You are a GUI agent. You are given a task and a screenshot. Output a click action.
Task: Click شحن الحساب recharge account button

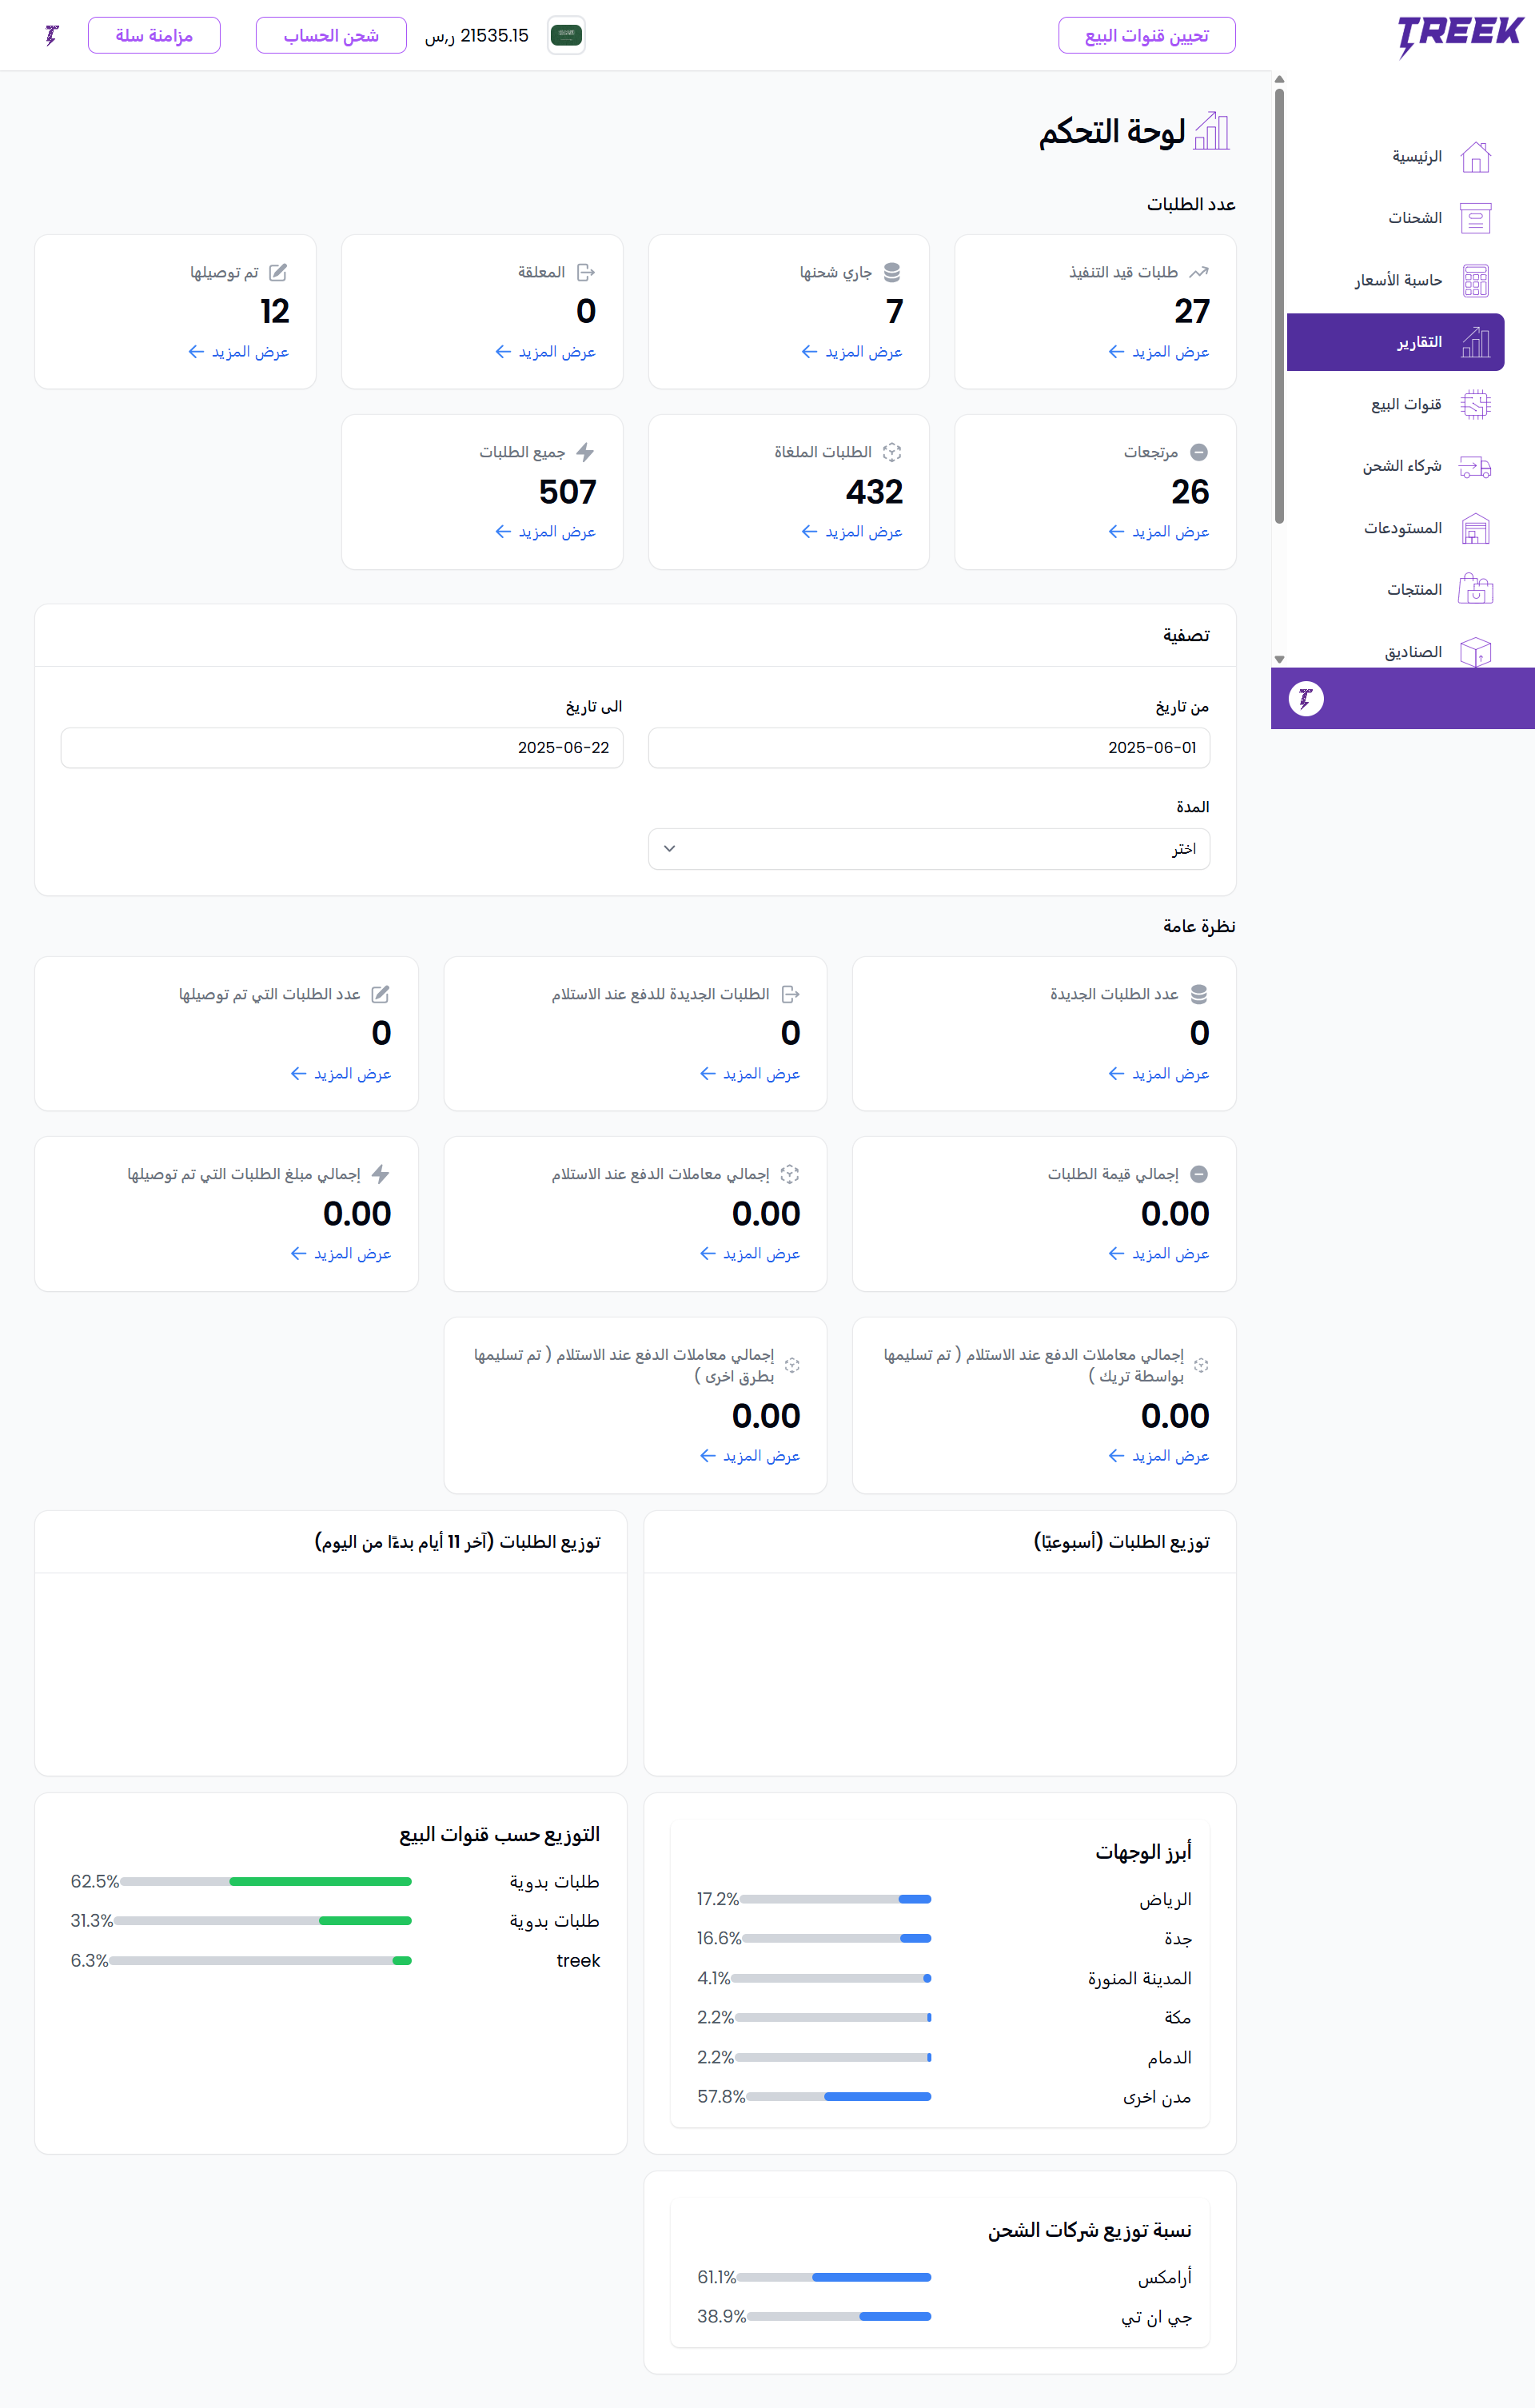coord(331,35)
